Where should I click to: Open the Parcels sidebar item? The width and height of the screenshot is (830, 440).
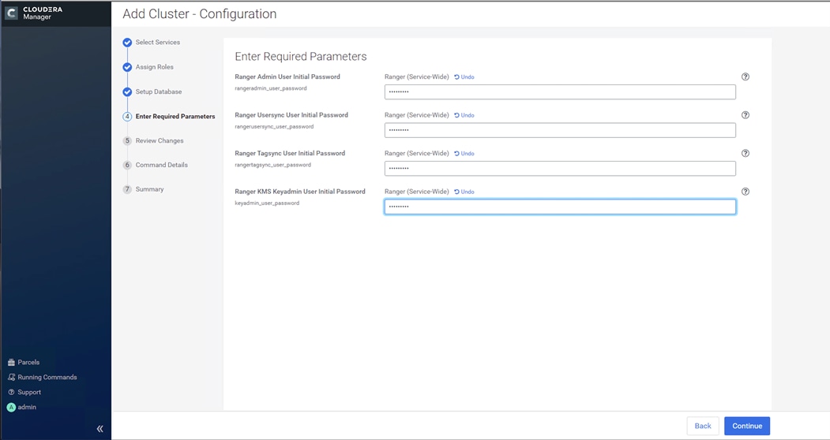point(24,362)
